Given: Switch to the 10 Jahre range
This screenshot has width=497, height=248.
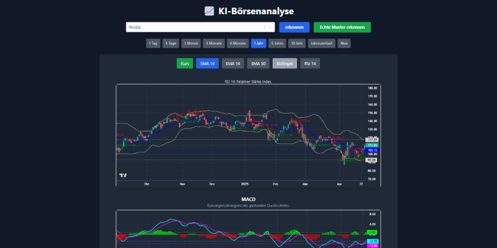Looking at the screenshot, I should point(296,43).
